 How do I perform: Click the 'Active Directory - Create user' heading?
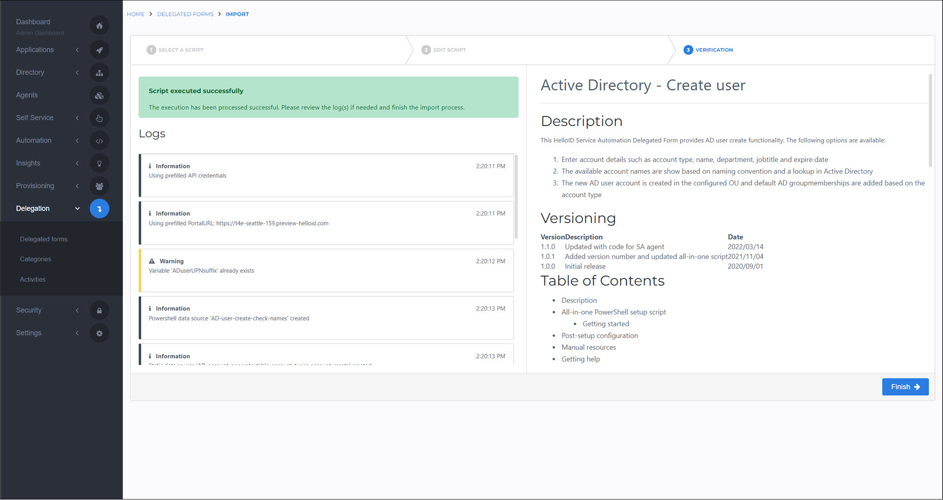coord(643,85)
